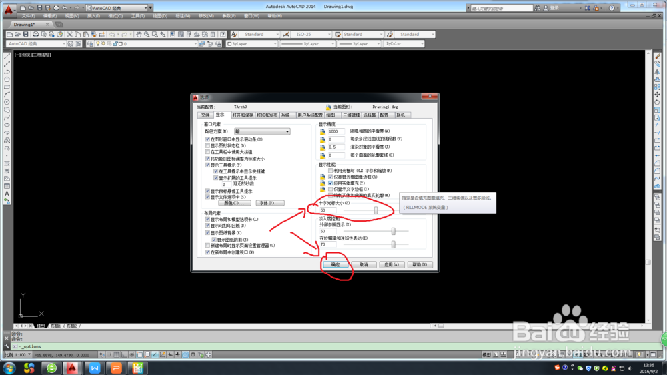Image resolution: width=667 pixels, height=375 pixels.
Task: Toggle 显示可打印区域 checkbox
Action: (x=207, y=226)
